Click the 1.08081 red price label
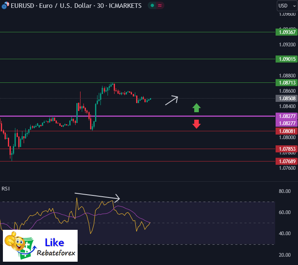 pyautogui.click(x=286, y=131)
